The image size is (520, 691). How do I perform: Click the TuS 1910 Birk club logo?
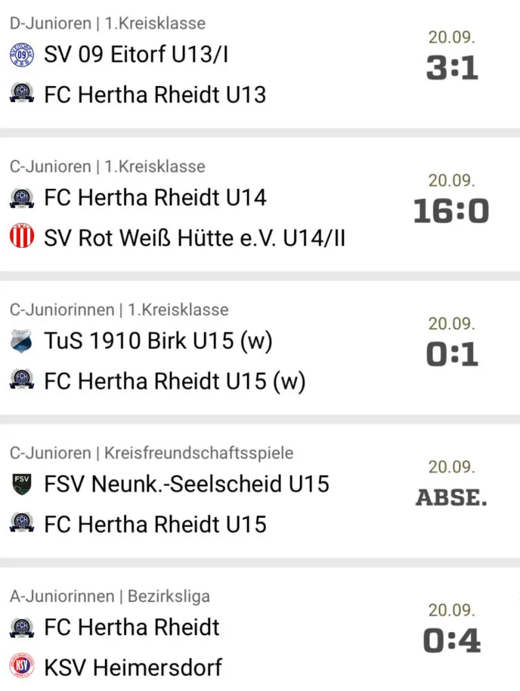pyautogui.click(x=22, y=342)
